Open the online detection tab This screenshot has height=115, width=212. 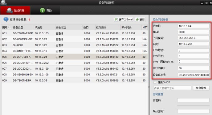point(15,10)
